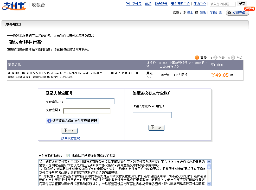Click the GODADDY.COM order description text

click(74, 75)
